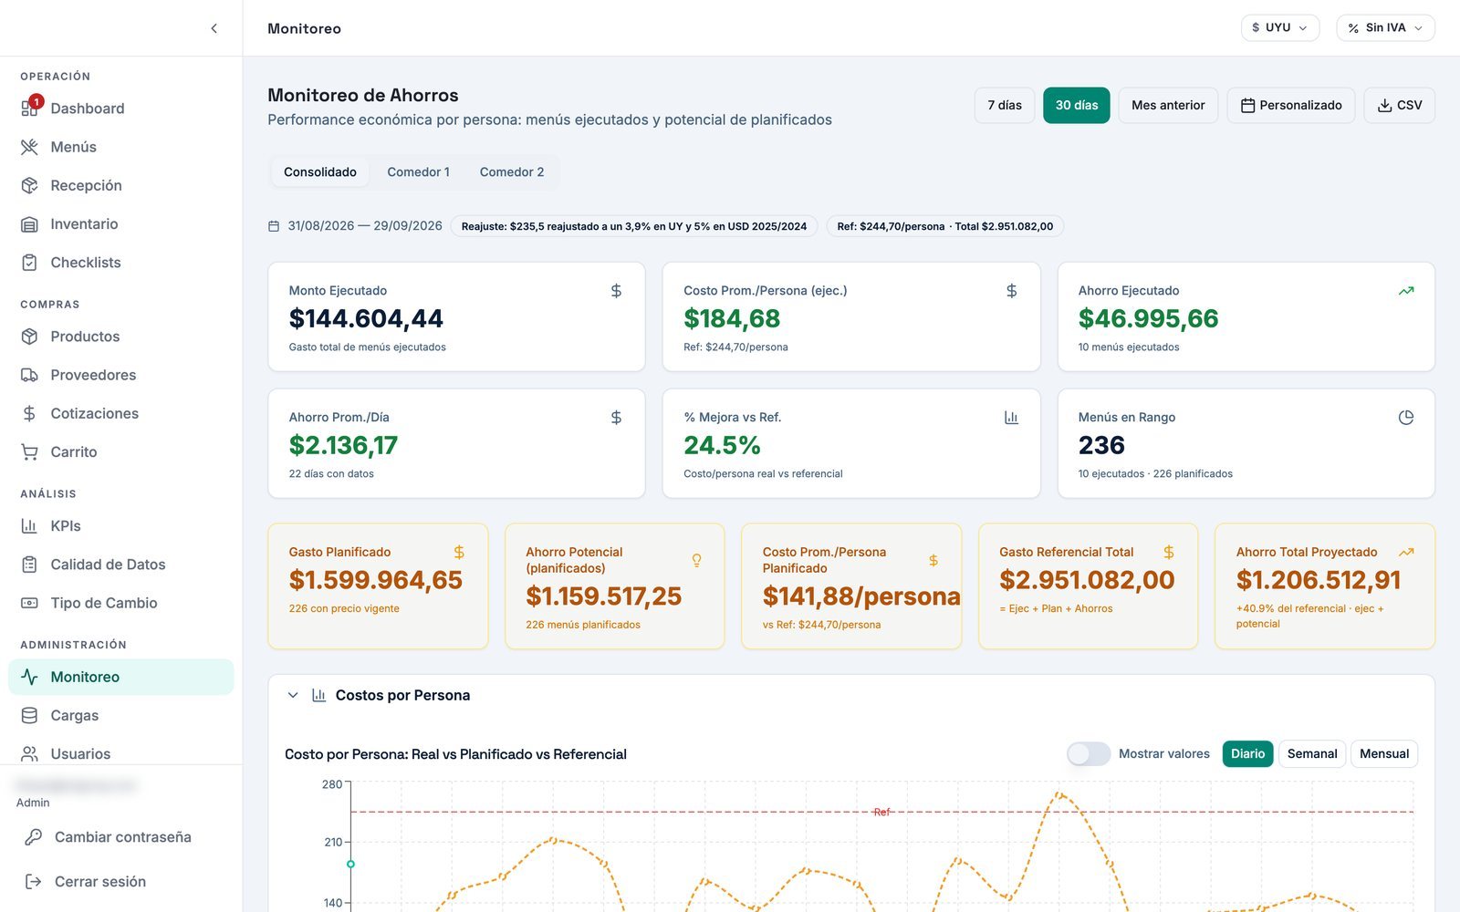Click the Reajuste info badge
1460x912 pixels.
pyautogui.click(x=634, y=226)
